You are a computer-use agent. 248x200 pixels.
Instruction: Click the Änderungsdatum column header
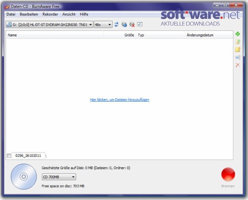tap(209, 35)
